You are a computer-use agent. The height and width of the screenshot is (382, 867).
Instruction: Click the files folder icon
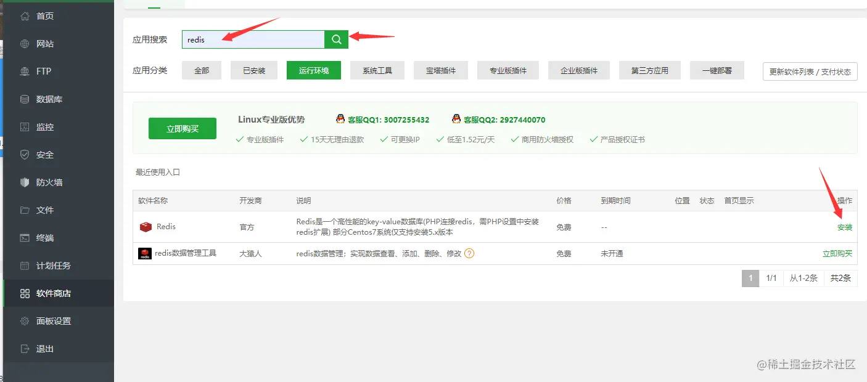click(25, 210)
